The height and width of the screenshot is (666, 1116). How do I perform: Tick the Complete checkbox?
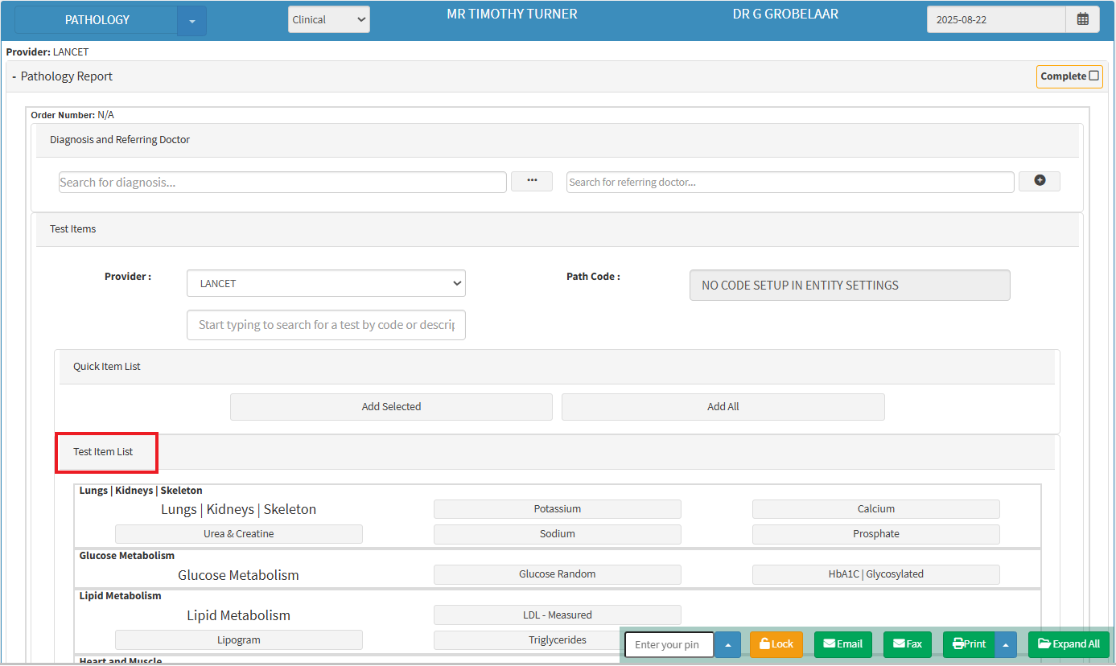click(1093, 76)
